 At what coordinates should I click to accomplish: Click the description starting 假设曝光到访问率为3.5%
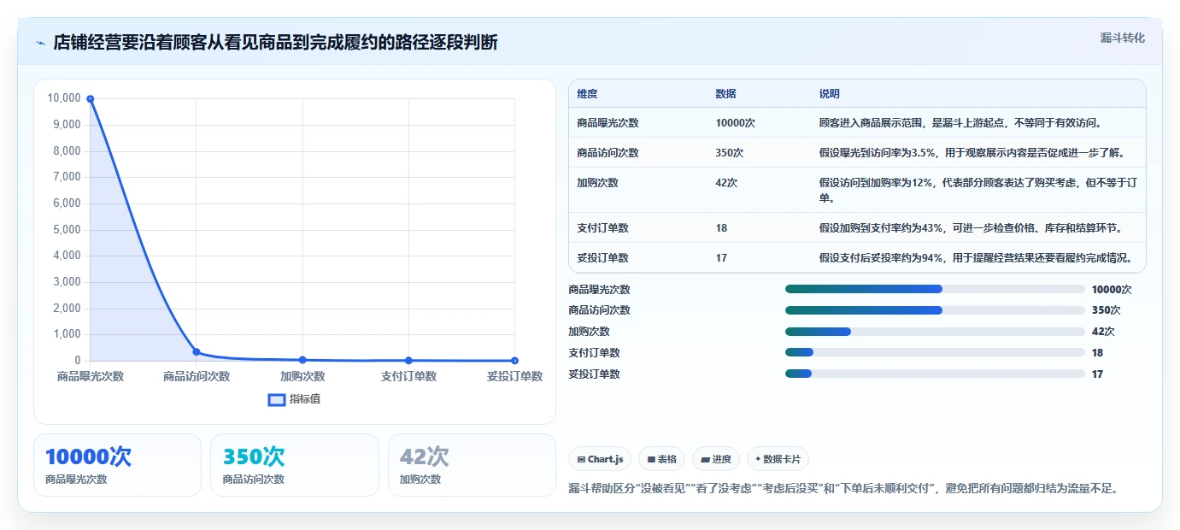coord(972,153)
